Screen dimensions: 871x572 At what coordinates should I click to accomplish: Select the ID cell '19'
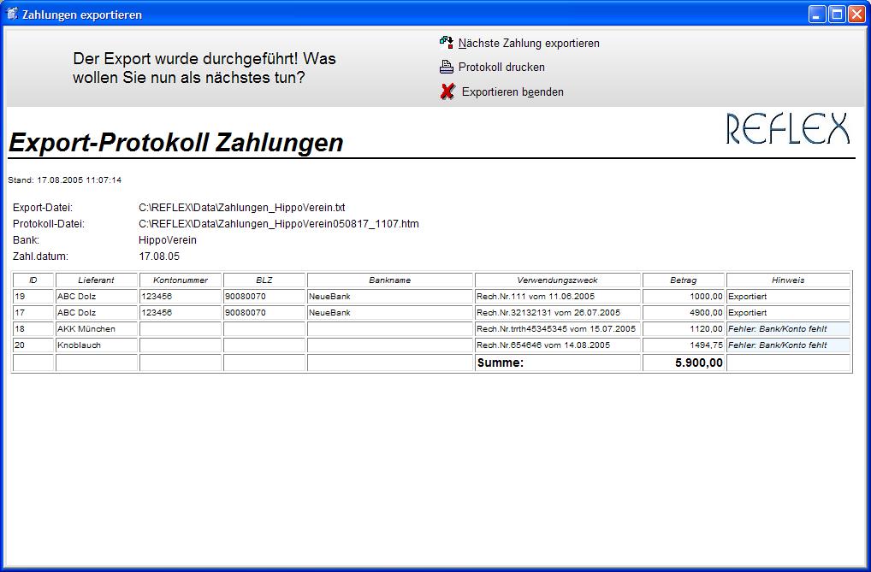pos(33,297)
